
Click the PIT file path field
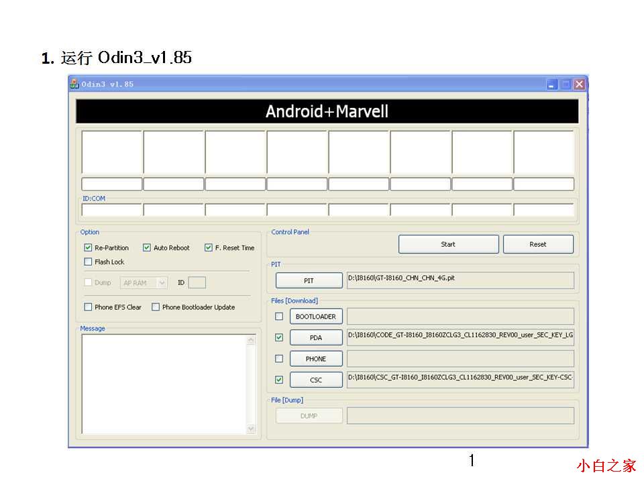pos(460,280)
